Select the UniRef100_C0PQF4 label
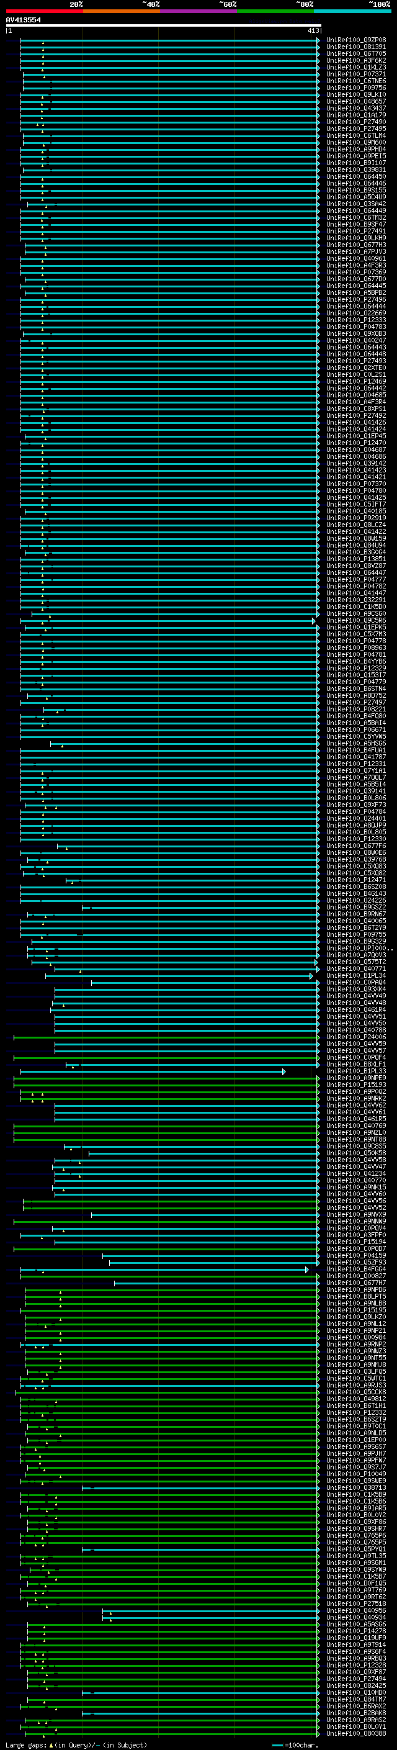The height and width of the screenshot is (1750, 397). point(355,1058)
